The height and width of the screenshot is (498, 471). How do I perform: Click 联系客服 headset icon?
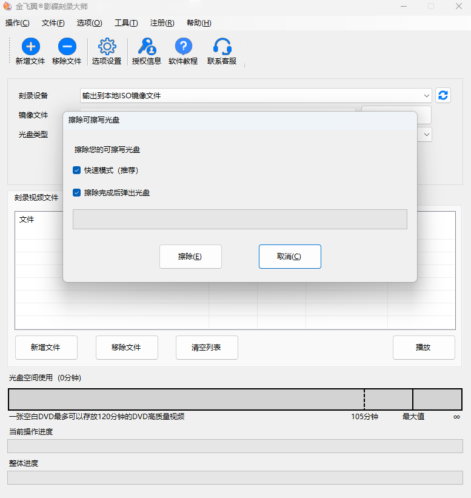pyautogui.click(x=222, y=47)
